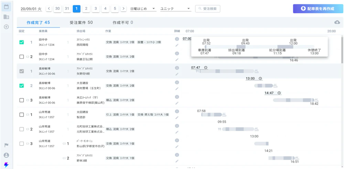The image size is (344, 169).
Task: Click the clock icon next to 14:47
Action: point(279,93)
